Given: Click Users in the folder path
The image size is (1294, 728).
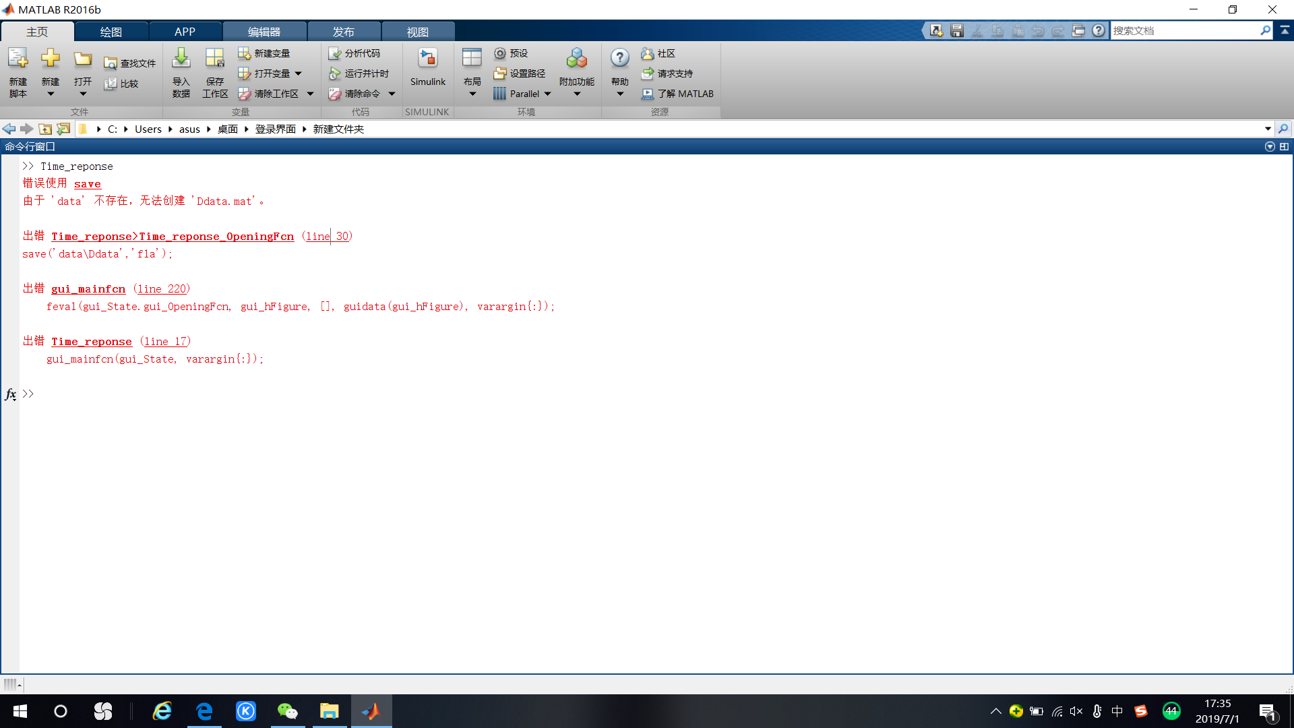Looking at the screenshot, I should tap(148, 129).
